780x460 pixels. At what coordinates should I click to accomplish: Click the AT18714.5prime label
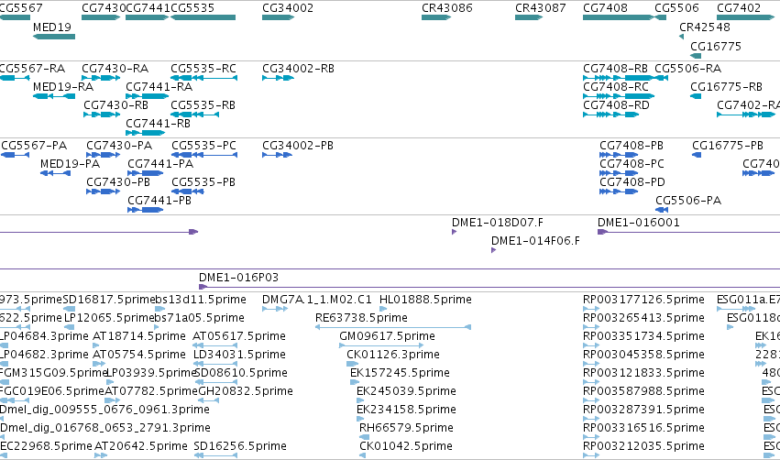click(x=139, y=335)
